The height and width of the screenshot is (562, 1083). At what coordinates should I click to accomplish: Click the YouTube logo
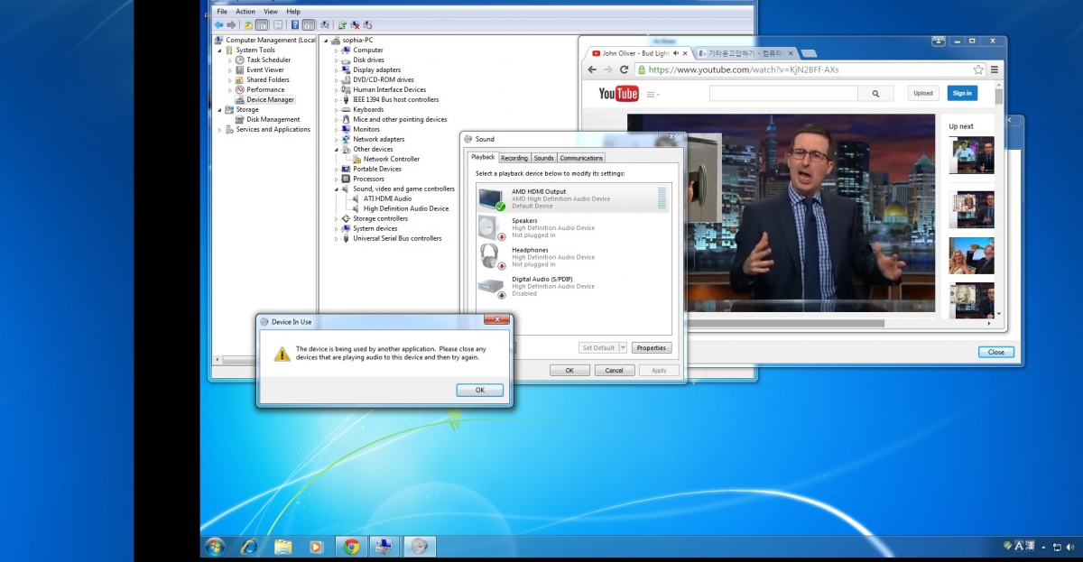click(x=618, y=94)
